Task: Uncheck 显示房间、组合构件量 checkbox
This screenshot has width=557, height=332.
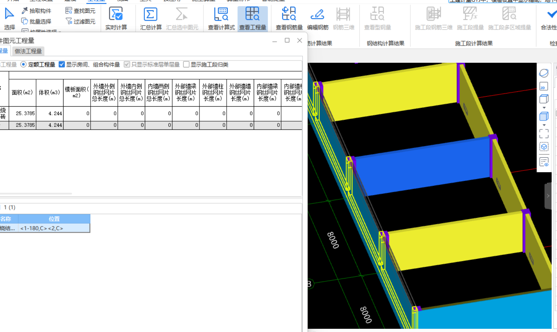Action: (62, 65)
